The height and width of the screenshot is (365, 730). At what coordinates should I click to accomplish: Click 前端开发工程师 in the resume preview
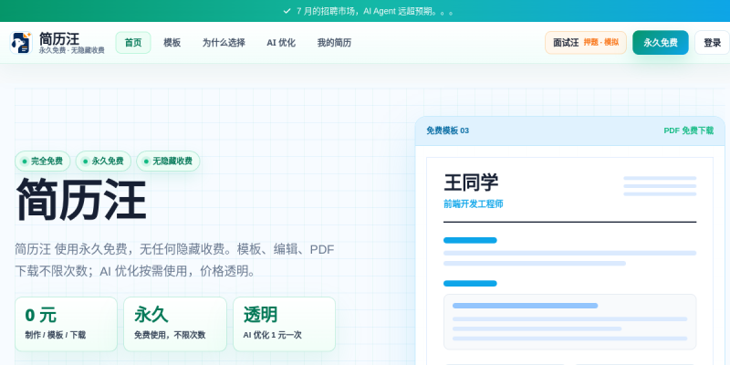coord(474,203)
